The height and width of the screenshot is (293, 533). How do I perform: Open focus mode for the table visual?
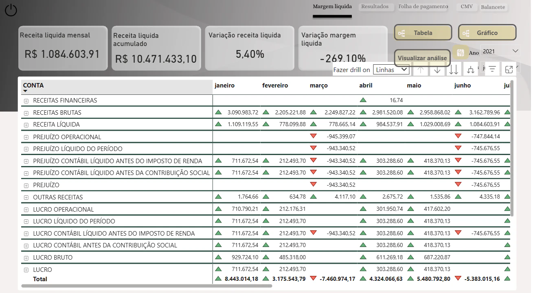[509, 70]
